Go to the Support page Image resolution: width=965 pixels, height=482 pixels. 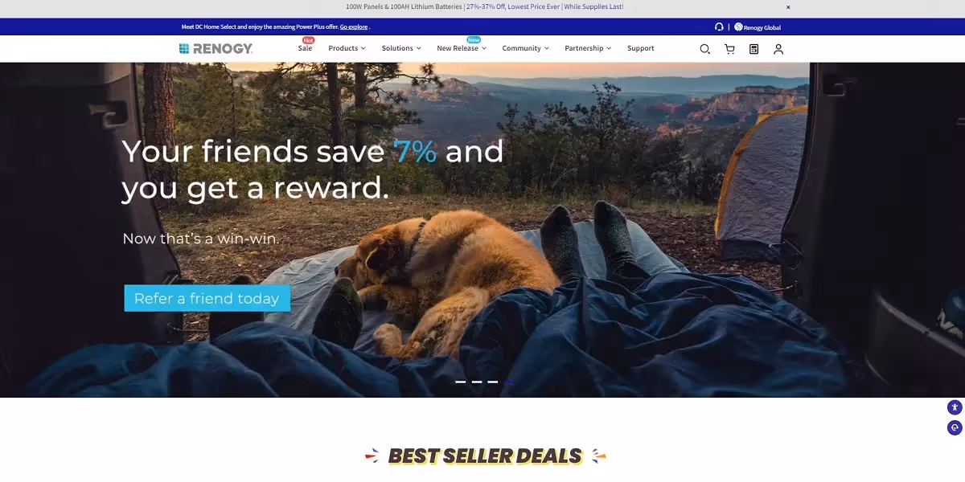(641, 48)
